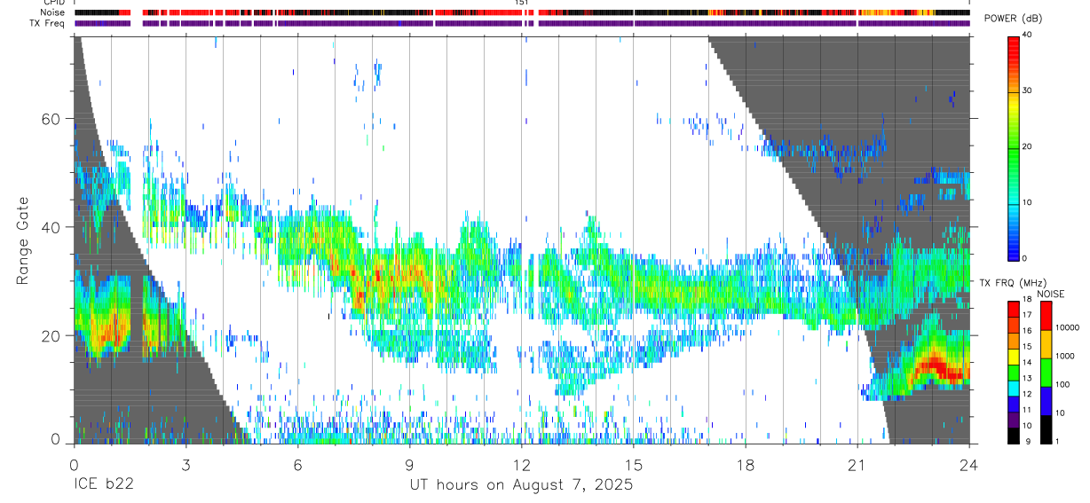Click hour 18 on the UT axis
This screenshot has height=503, width=1090.
click(x=745, y=464)
